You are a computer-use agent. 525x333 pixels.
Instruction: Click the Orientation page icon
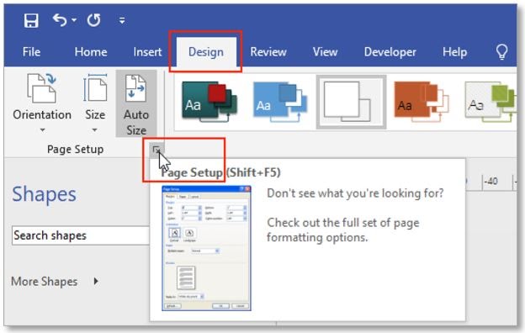42,88
